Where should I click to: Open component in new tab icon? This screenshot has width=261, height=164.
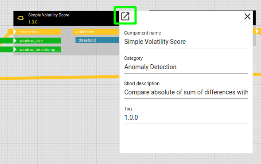click(x=125, y=16)
